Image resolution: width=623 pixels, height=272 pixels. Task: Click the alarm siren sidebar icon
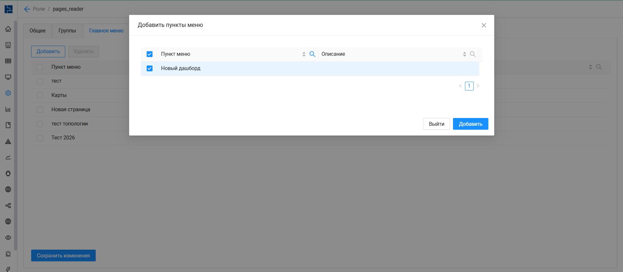tap(8, 254)
